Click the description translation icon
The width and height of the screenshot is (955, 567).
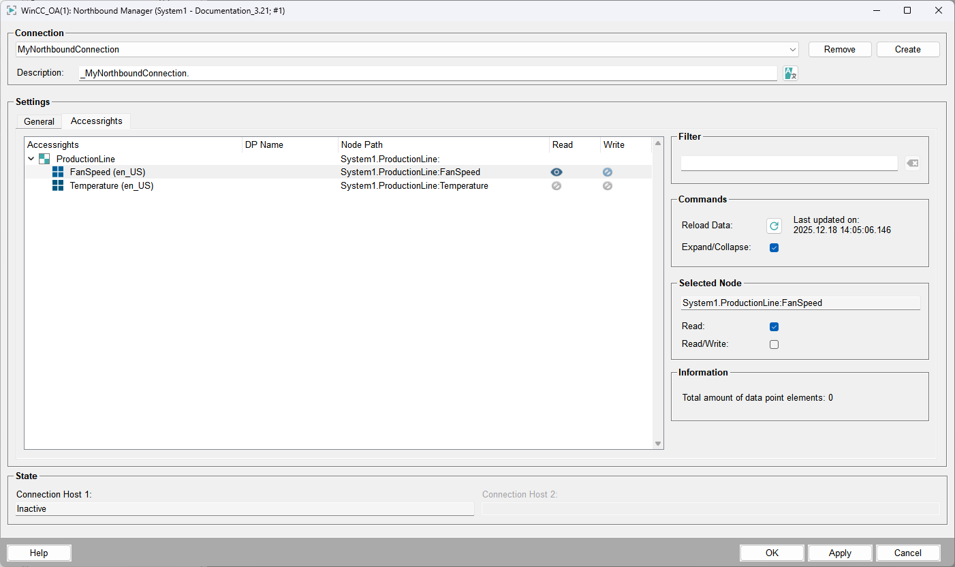pos(789,74)
